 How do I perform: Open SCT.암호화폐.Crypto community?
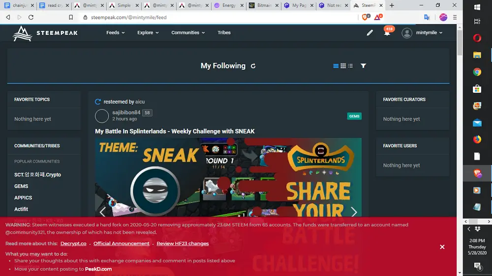38,175
